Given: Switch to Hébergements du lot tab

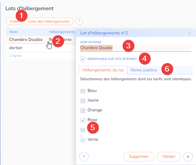Looking at the screenshot, I should [103, 70].
